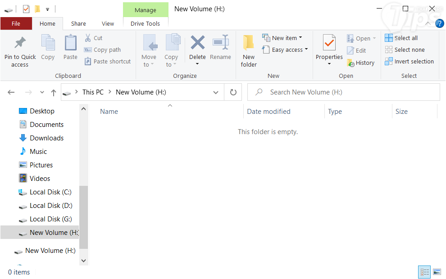
Task: Click the green Manage contextual tab
Action: [146, 10]
